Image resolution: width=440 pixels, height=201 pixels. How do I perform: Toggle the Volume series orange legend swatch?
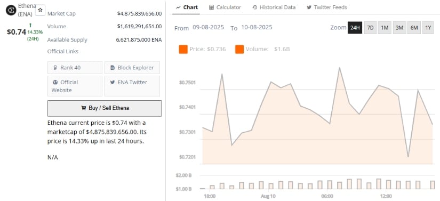[x=239, y=50]
